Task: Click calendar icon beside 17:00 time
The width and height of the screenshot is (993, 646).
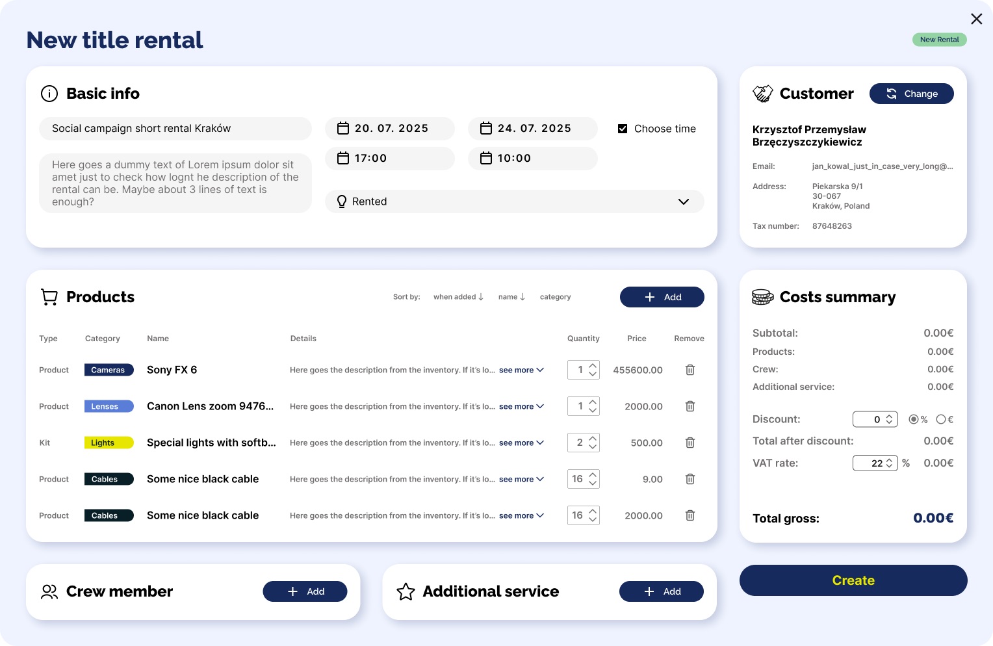Action: 343,158
